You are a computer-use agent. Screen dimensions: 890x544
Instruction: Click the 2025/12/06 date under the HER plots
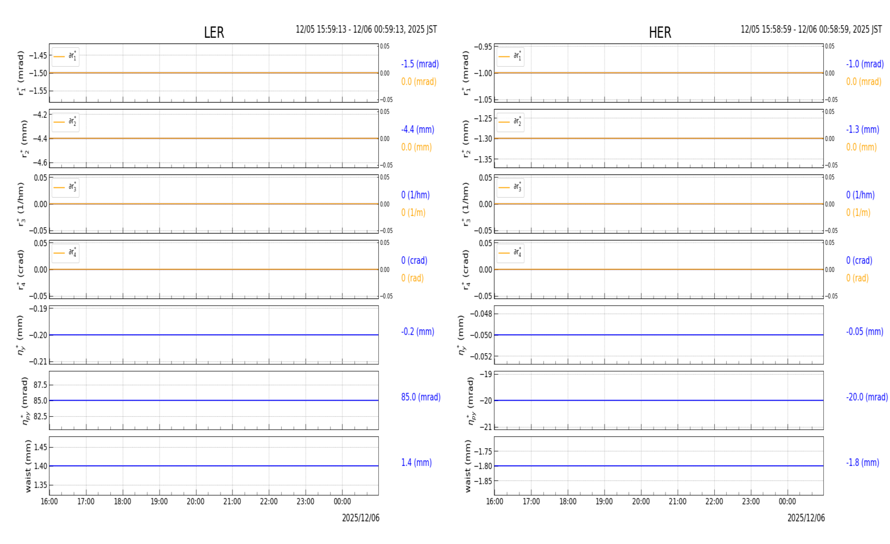tap(806, 518)
